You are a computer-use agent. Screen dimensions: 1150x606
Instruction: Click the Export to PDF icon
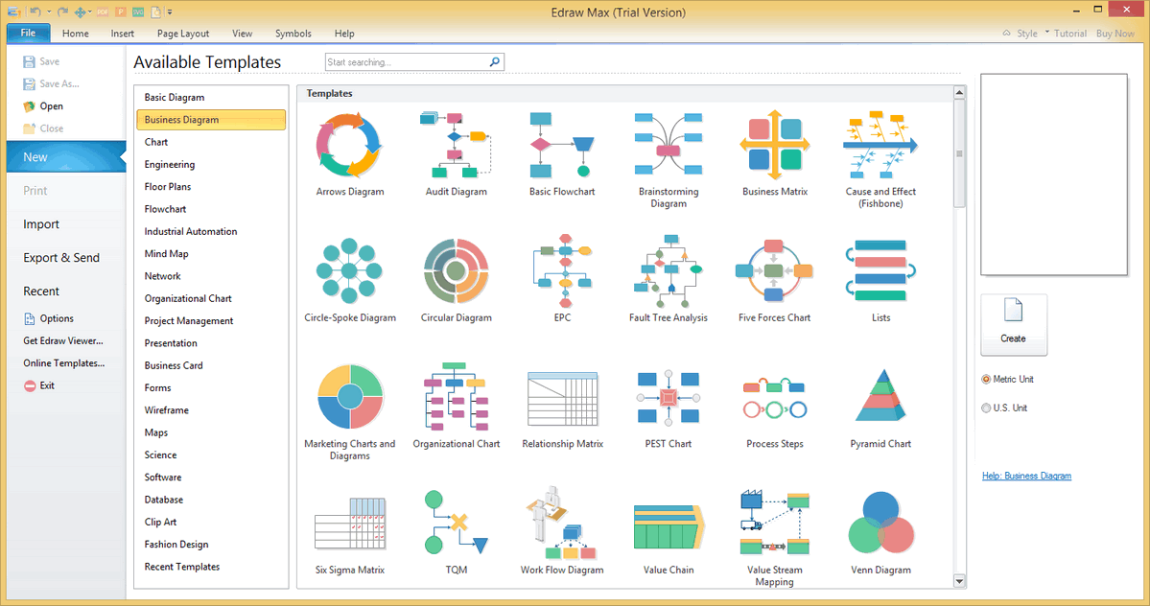(x=103, y=12)
